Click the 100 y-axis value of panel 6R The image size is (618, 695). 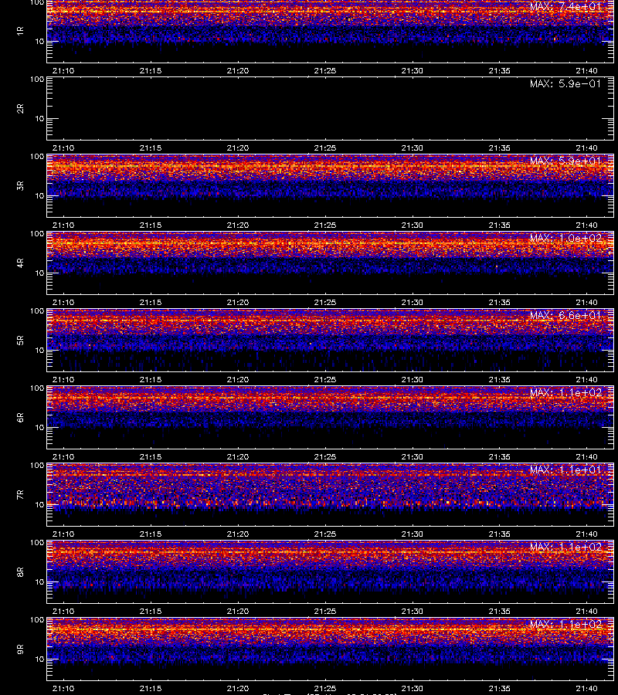[x=37, y=388]
